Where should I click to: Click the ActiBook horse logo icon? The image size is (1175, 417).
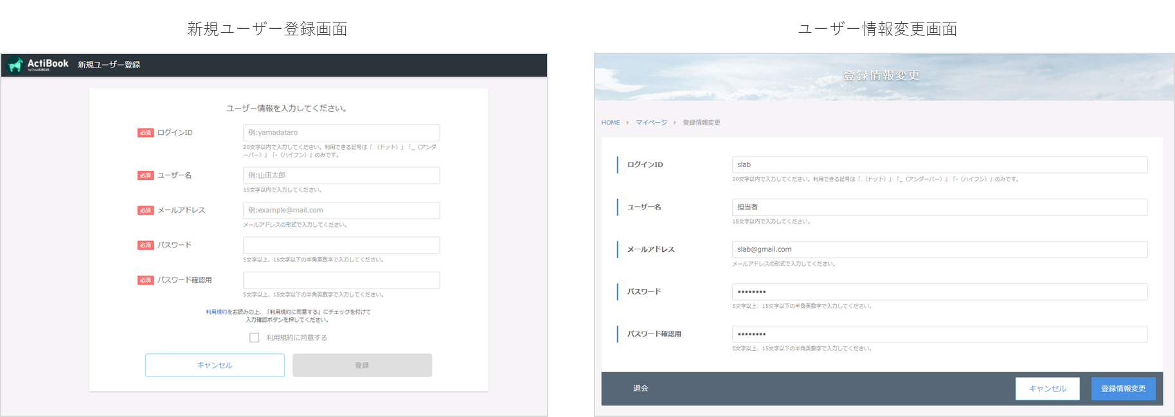coord(15,65)
